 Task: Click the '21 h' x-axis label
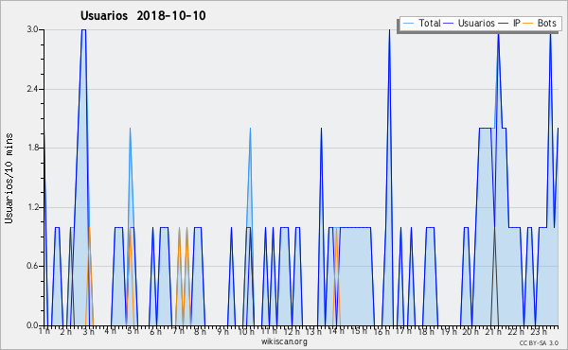point(493,331)
